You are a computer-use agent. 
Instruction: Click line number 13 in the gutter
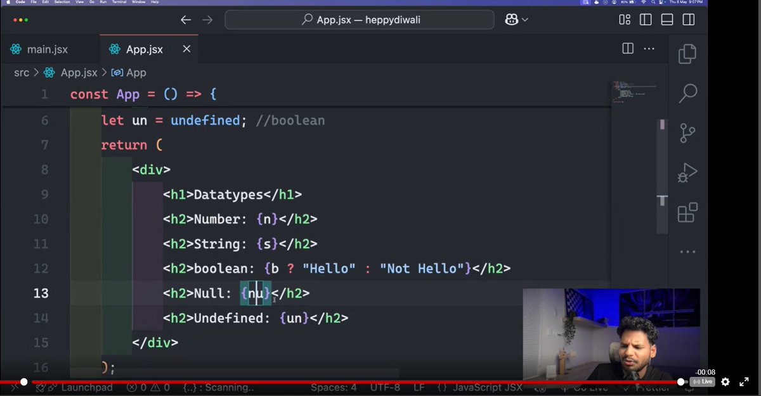tap(41, 293)
